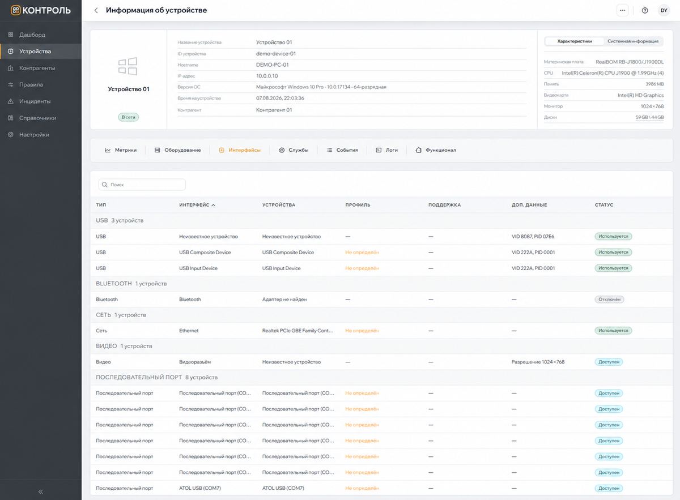Switch to the Службы tab
Viewport: 680px width, 500px height.
click(294, 150)
